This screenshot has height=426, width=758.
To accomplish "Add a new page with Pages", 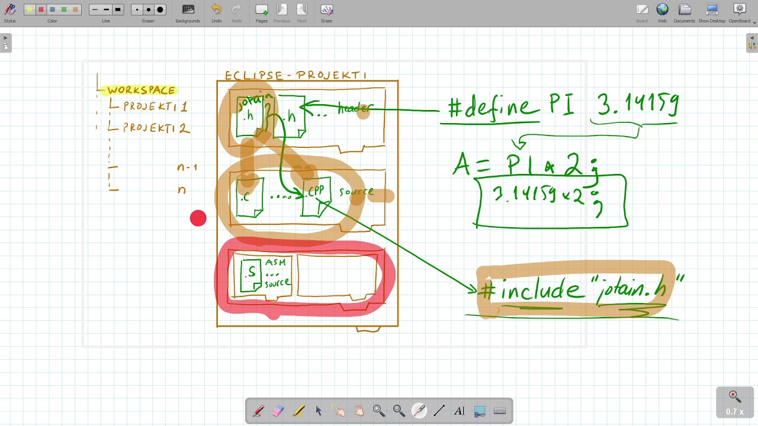I will 261,12.
